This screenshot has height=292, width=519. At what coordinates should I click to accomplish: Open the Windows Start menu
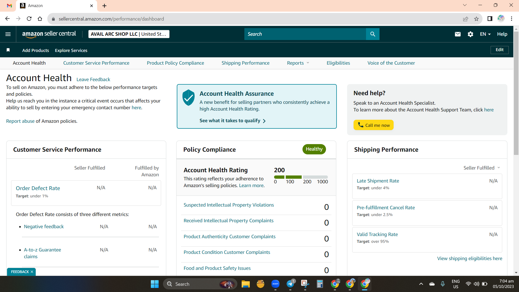click(155, 284)
